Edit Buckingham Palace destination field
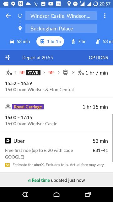113x202 pixels. 61,28
